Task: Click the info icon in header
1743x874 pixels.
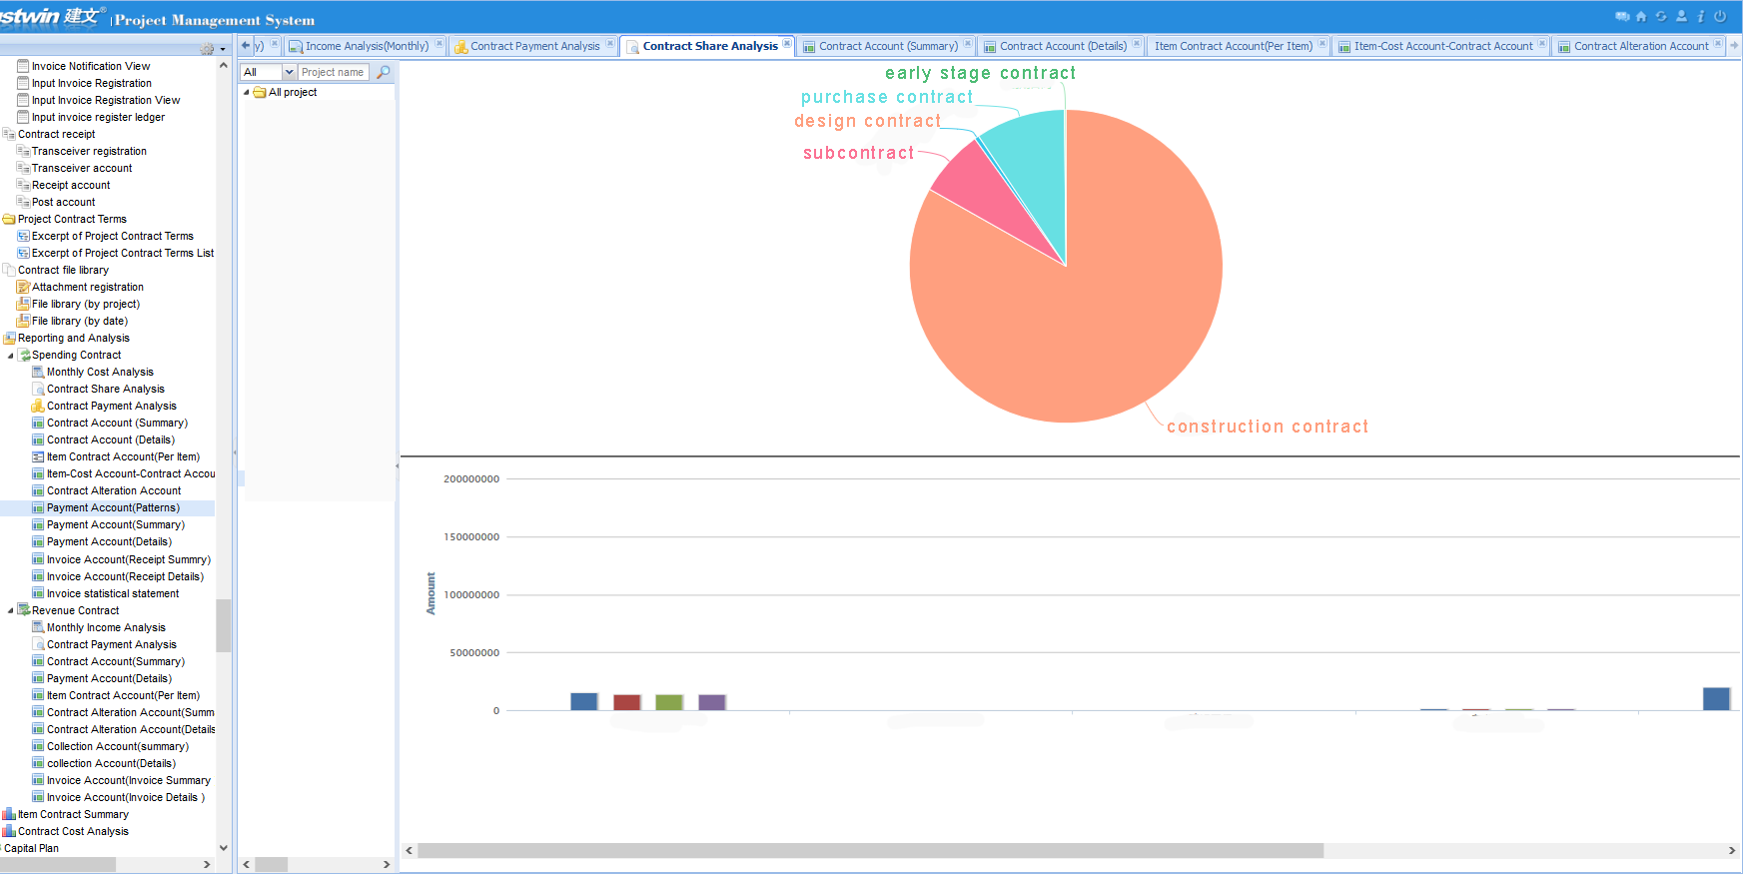Action: point(1700,16)
